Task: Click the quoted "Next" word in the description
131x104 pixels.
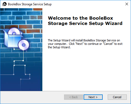Action: [x=79, y=44]
